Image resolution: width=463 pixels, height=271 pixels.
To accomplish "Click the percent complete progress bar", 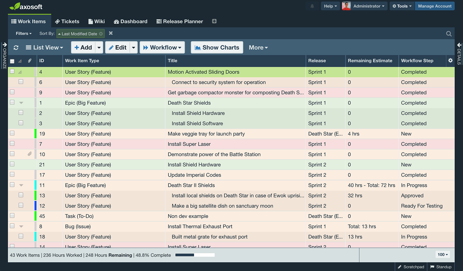I will 195,255.
